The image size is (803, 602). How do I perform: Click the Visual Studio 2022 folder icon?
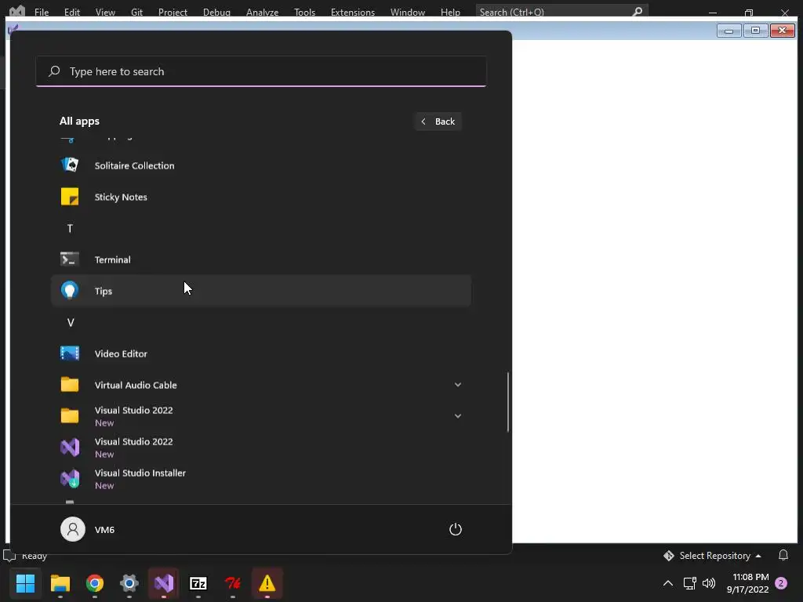70,415
